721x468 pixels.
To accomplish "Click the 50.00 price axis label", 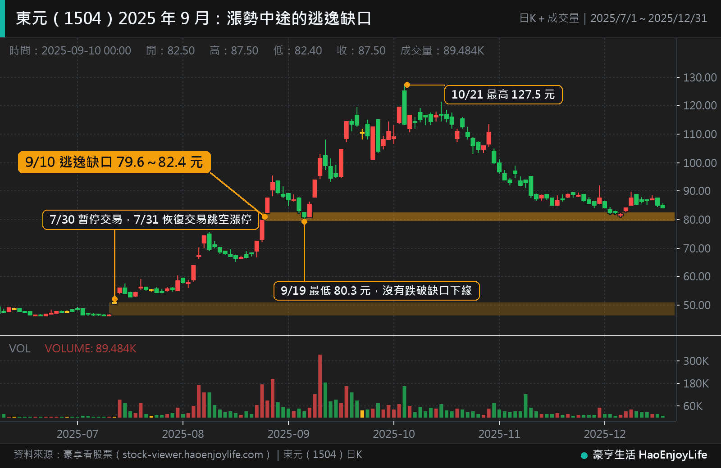I will point(697,305).
